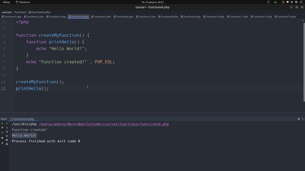The height and width of the screenshot is (171, 305).
Task: Open functions10.php editor tab
Action: point(214,17)
